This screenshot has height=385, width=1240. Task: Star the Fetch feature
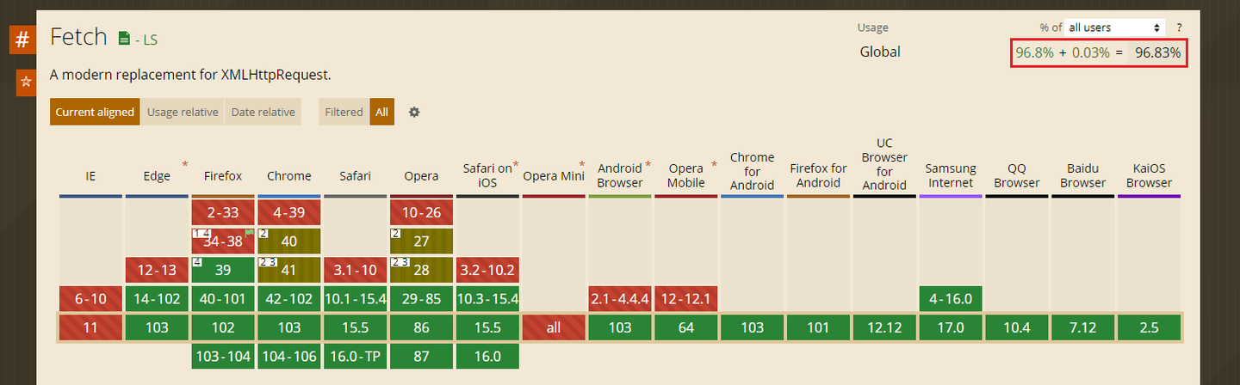[26, 82]
